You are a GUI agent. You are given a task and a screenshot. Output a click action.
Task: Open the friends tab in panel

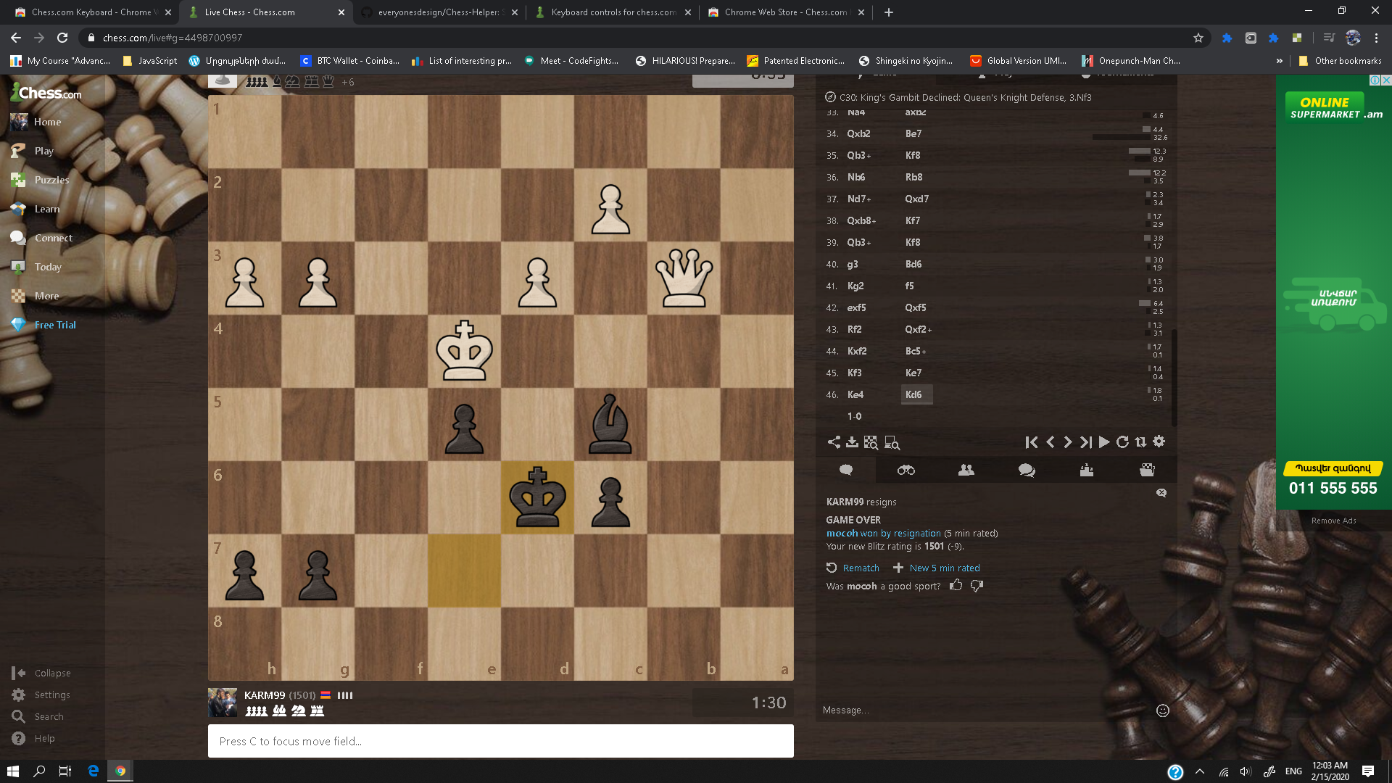966,471
